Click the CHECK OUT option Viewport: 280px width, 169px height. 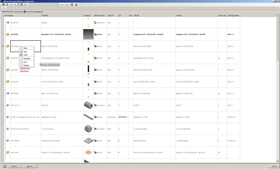(x=26, y=69)
